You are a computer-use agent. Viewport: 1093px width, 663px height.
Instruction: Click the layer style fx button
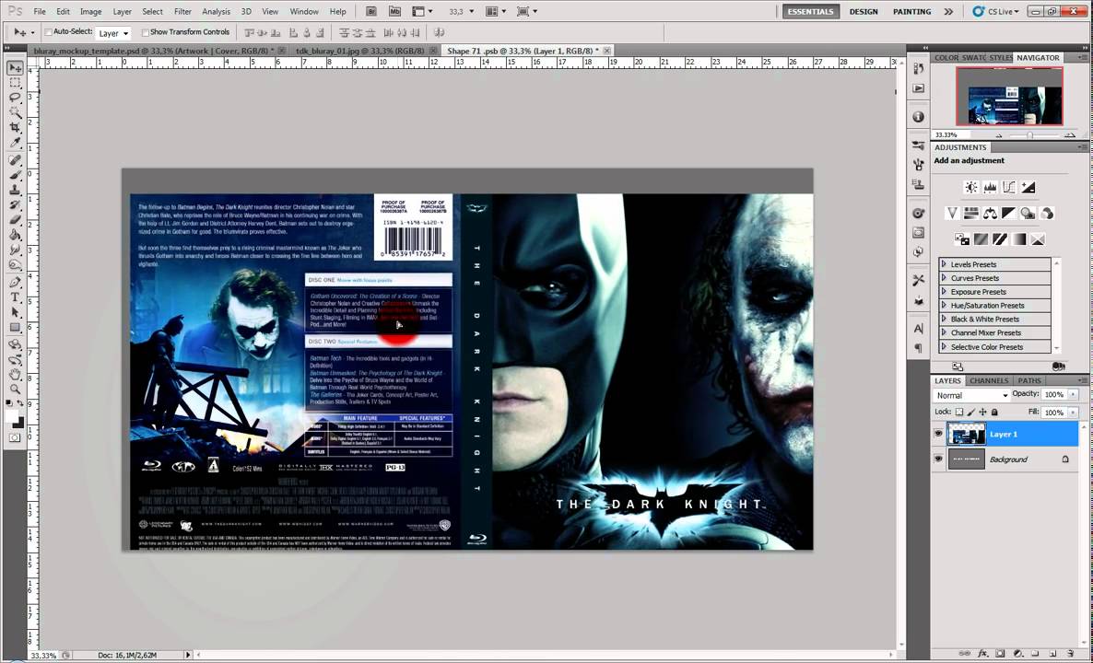[983, 655]
